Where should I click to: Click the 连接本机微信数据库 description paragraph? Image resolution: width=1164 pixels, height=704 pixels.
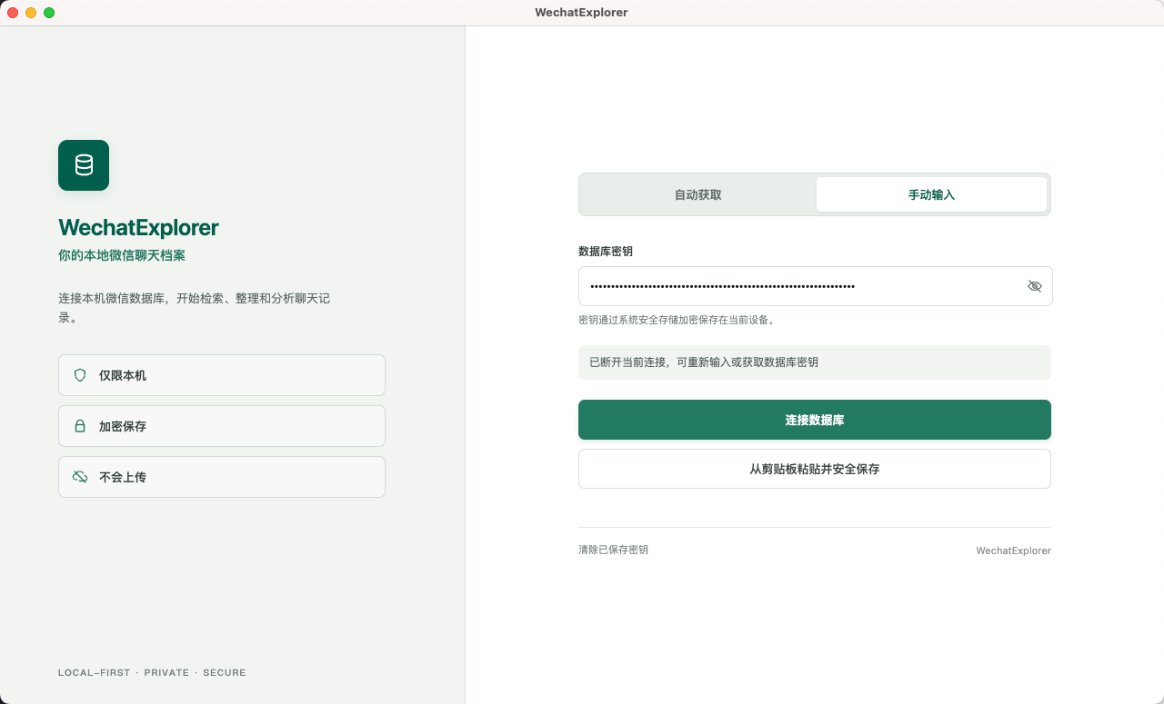pos(194,308)
